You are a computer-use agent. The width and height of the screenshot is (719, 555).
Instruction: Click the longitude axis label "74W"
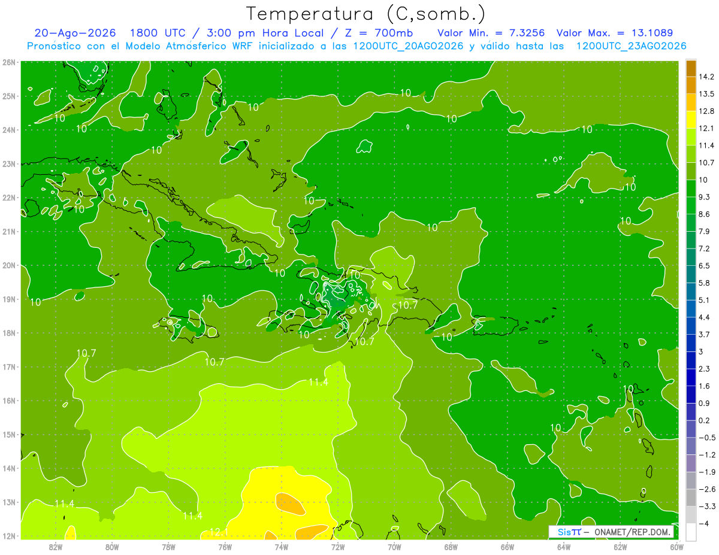click(282, 547)
